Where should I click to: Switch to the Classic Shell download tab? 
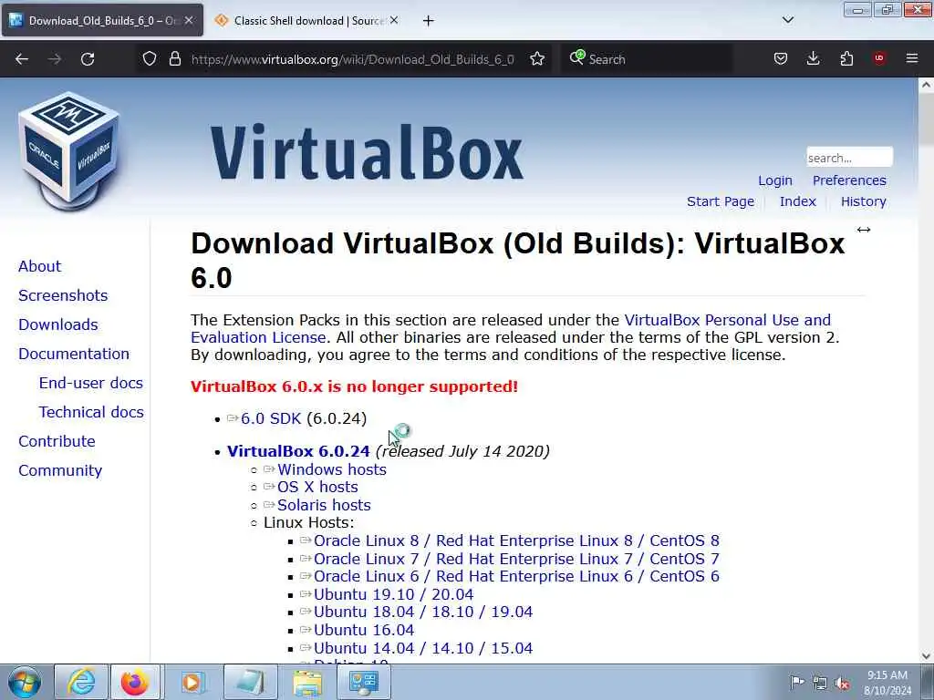[306, 21]
